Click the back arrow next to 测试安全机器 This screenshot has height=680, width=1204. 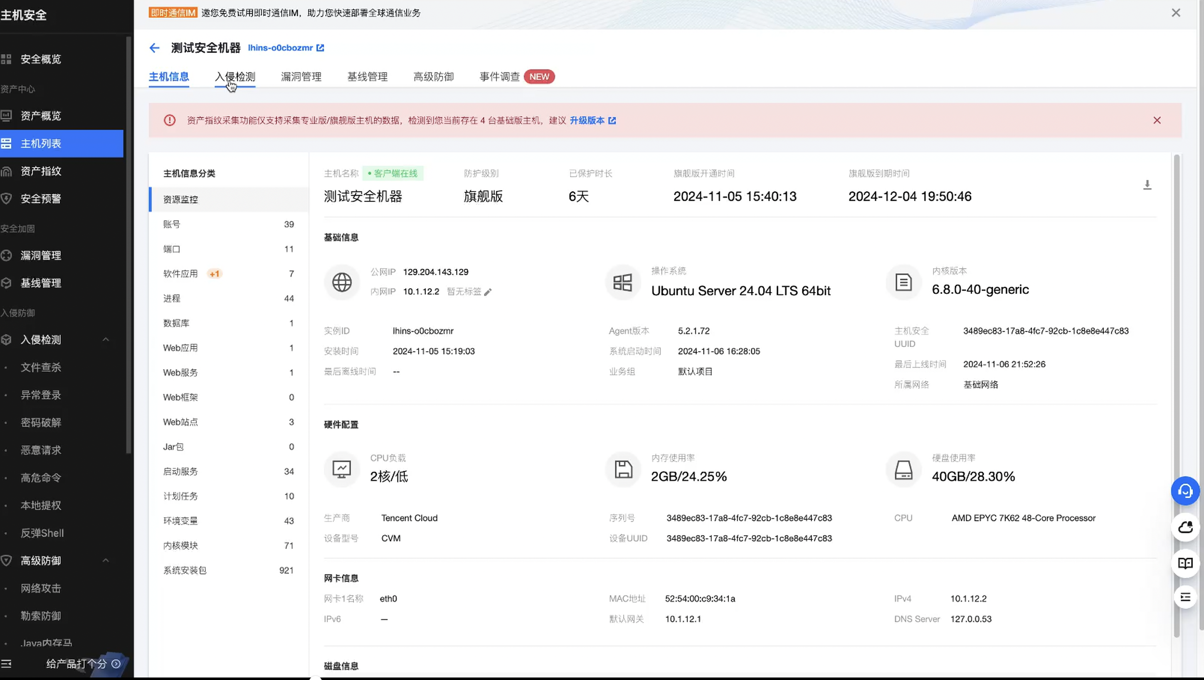coord(154,48)
